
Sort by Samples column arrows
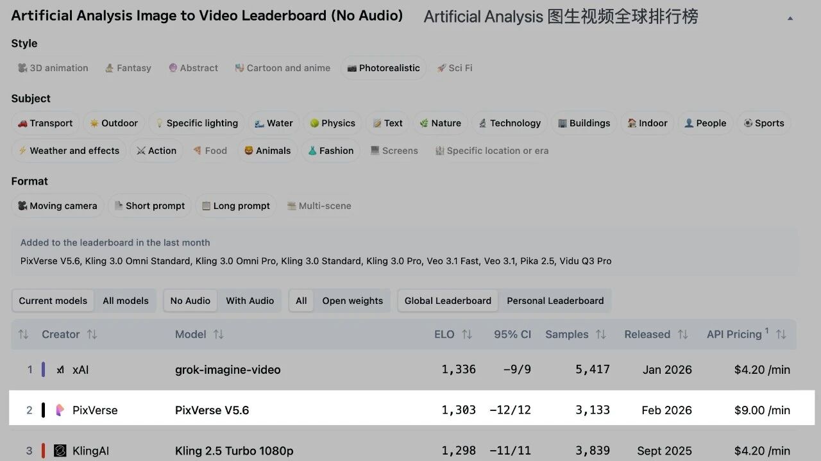pyautogui.click(x=601, y=335)
